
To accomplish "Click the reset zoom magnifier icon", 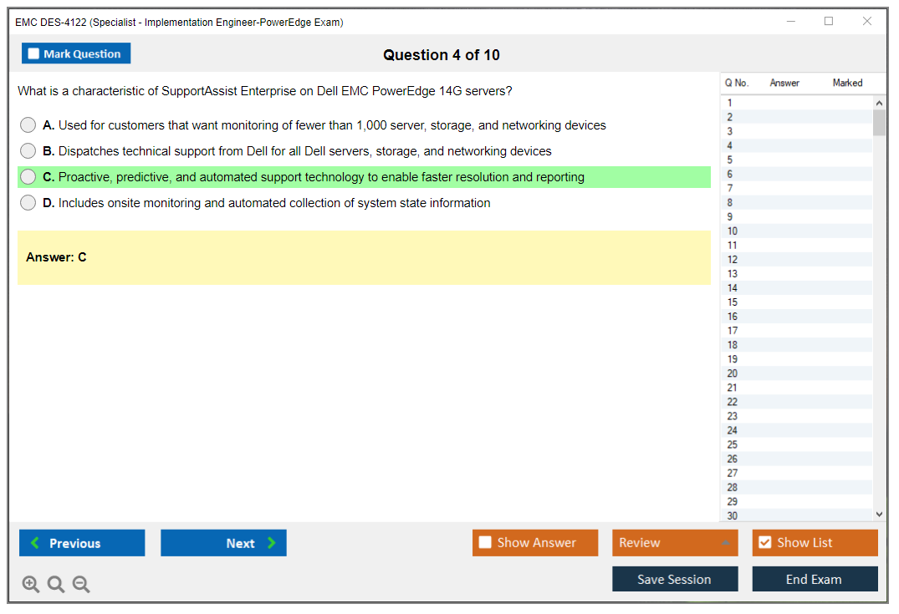I will pos(56,585).
